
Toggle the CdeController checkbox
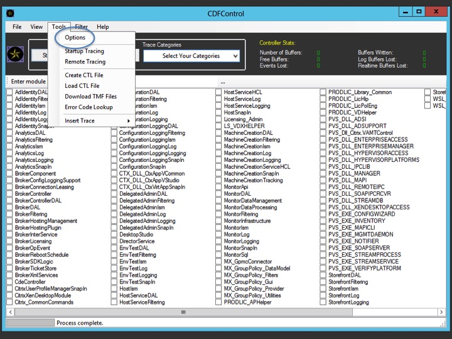point(10,282)
